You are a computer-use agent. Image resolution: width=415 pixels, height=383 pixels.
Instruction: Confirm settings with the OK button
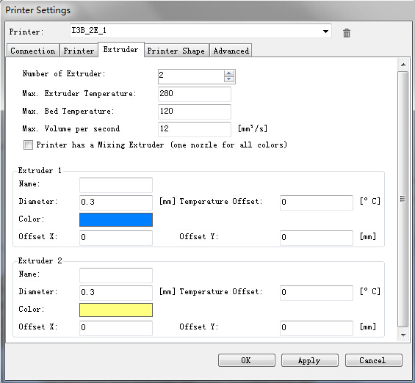246,360
